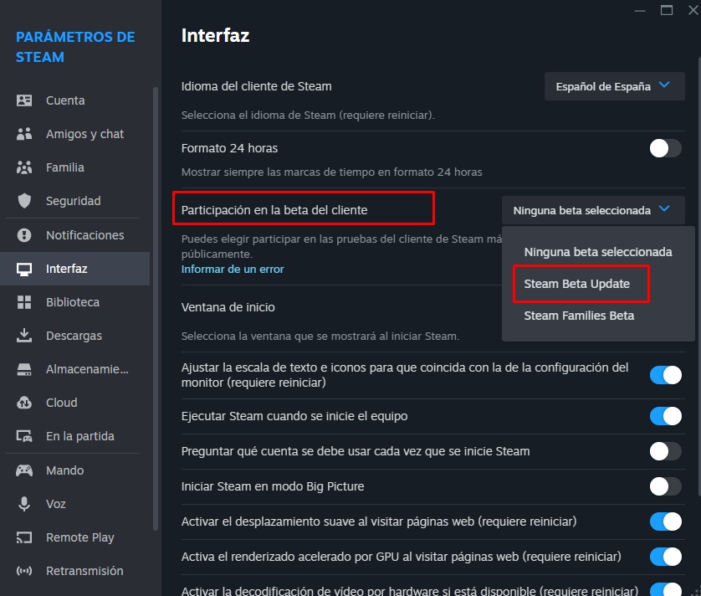Switch to Seguridad settings
This screenshot has width=701, height=596.
tap(75, 201)
